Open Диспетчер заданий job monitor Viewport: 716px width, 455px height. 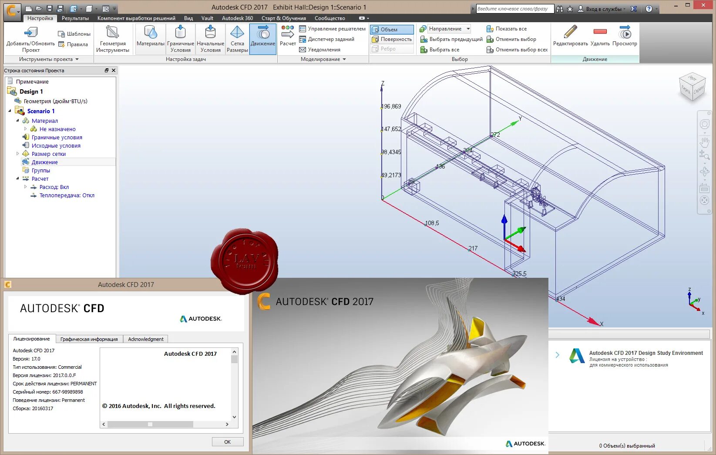pos(326,39)
